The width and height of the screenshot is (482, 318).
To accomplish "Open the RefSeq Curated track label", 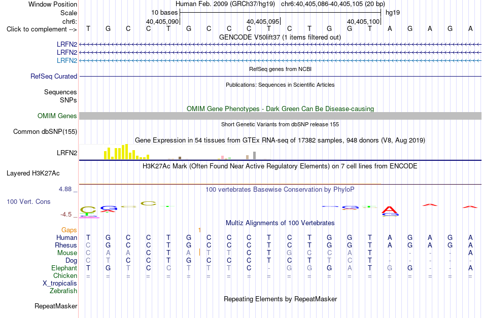I will [x=54, y=76].
